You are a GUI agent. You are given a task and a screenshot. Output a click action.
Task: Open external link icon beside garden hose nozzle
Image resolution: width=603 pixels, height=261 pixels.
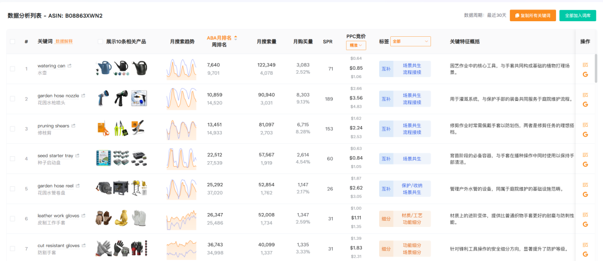point(83,95)
